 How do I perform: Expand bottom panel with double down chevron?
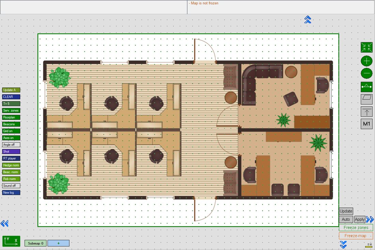coord(343,245)
